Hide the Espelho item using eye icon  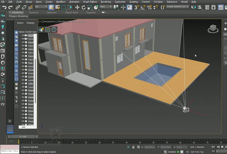click(23, 42)
